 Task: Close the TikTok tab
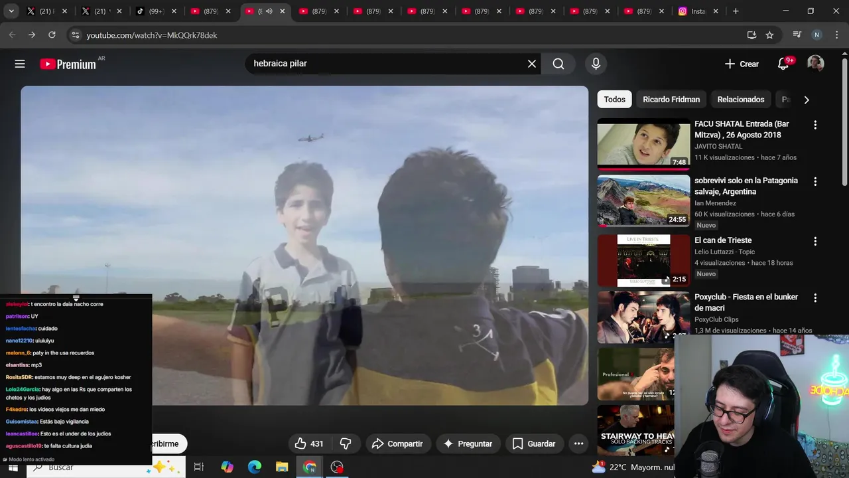(x=174, y=11)
